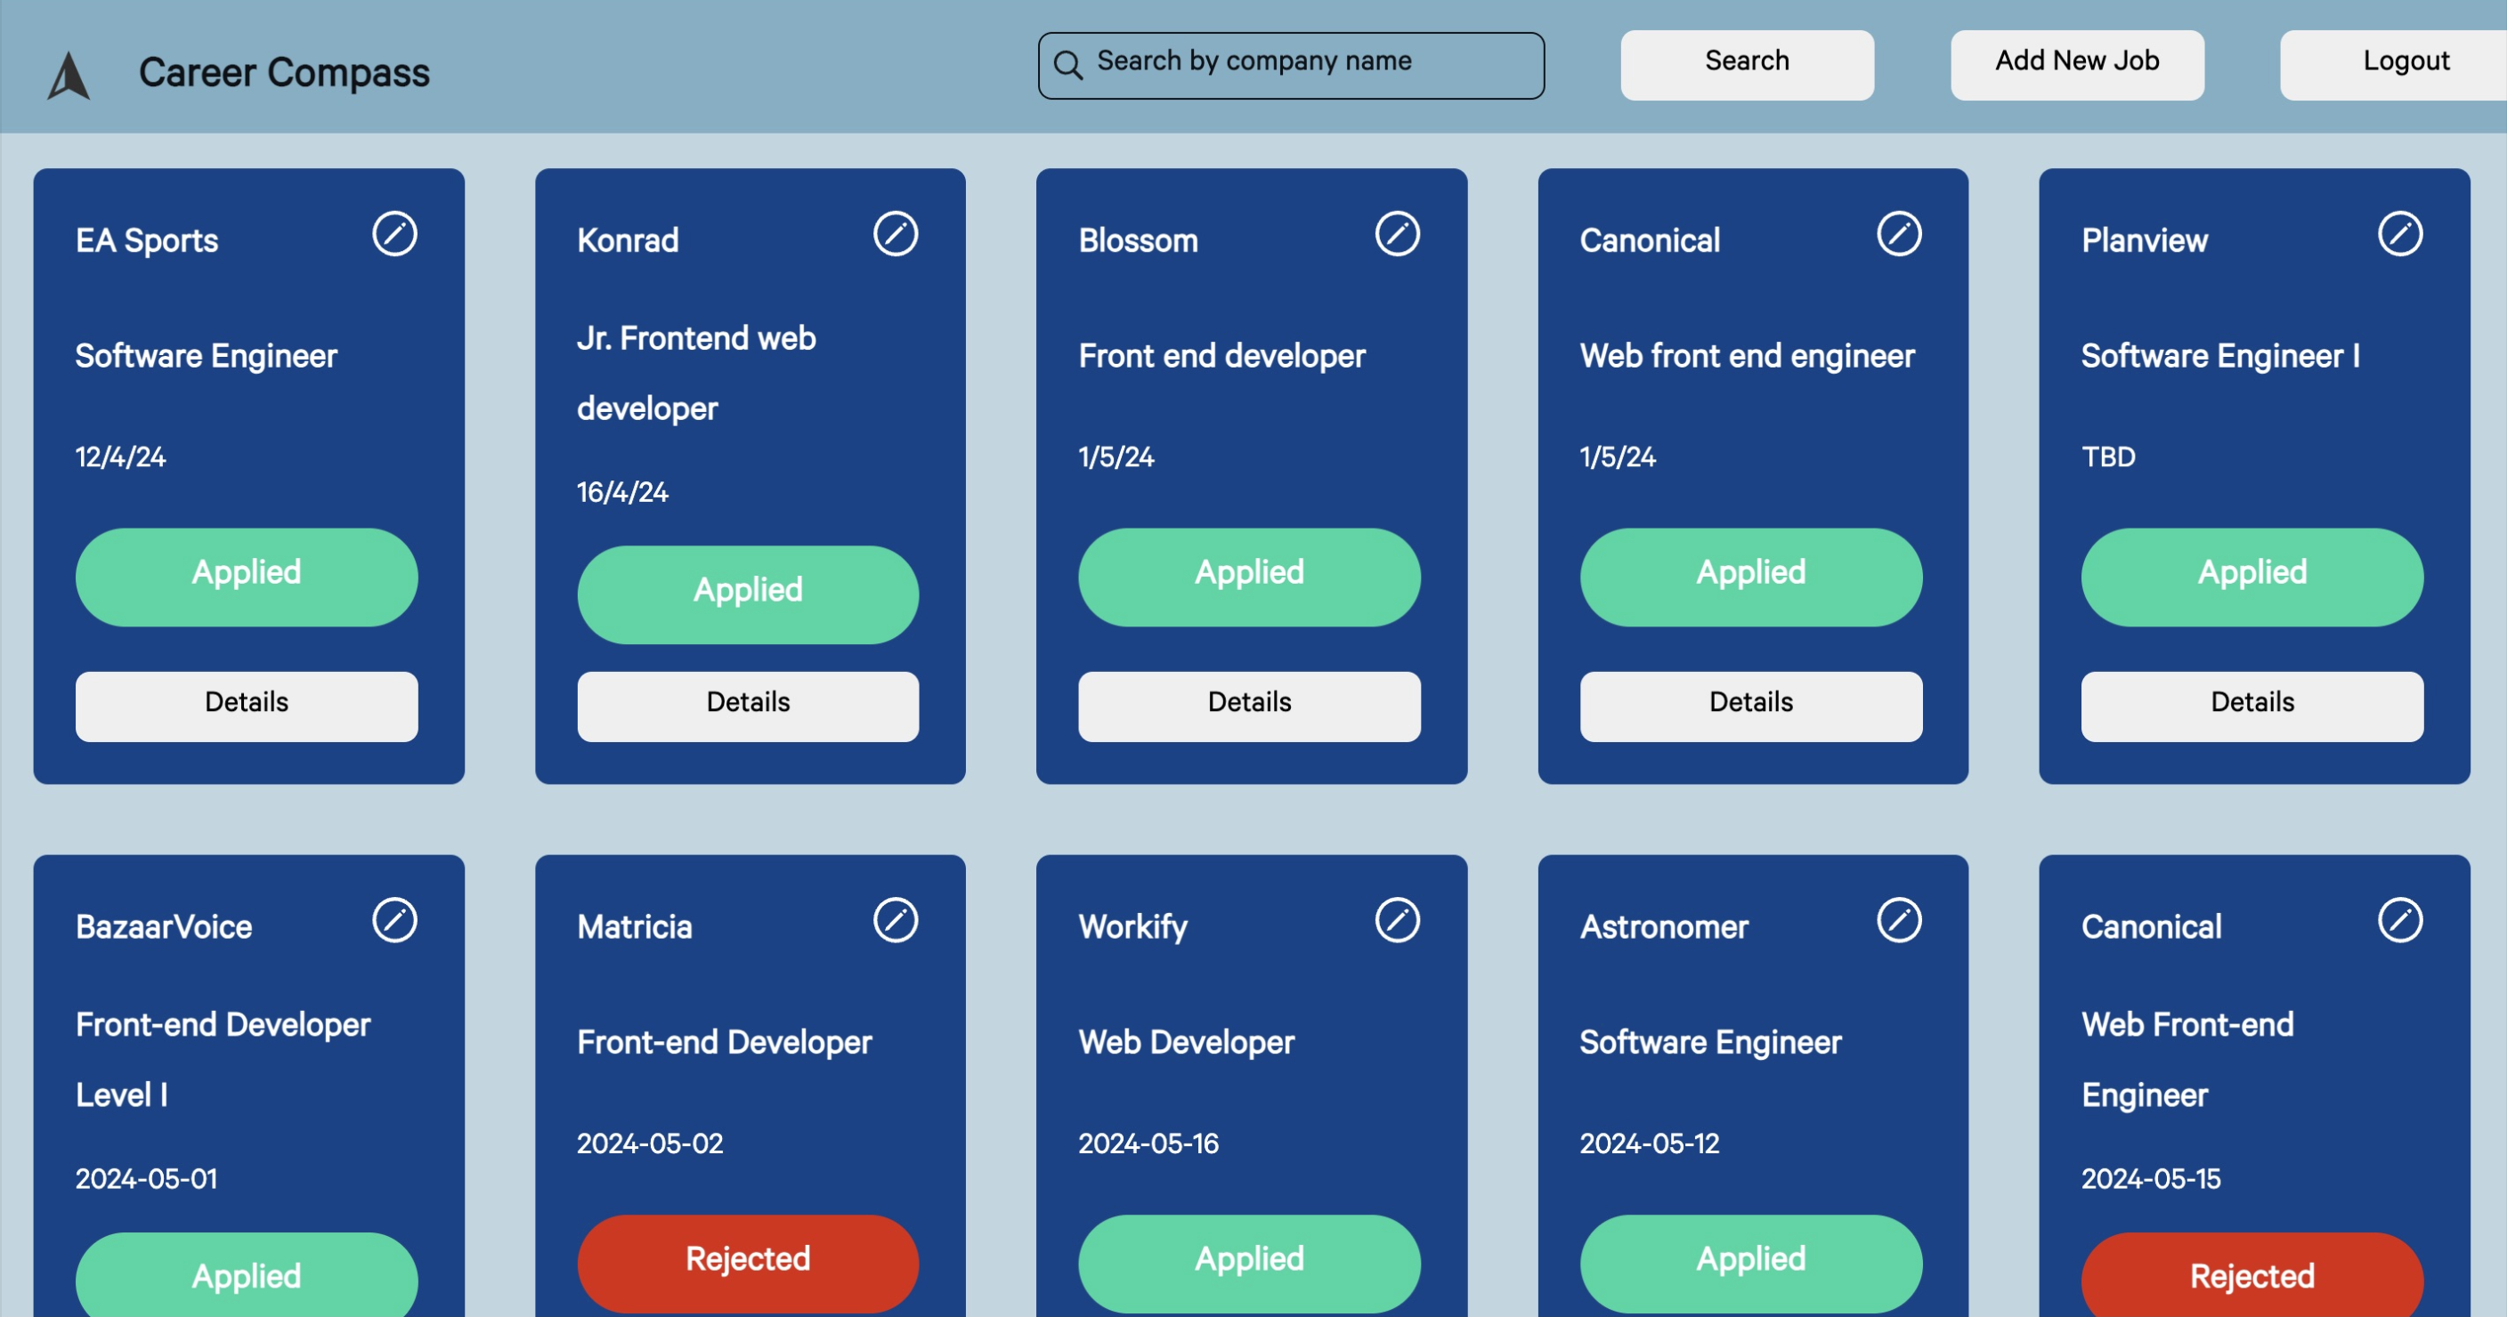Click the Add New Job button

click(2077, 64)
